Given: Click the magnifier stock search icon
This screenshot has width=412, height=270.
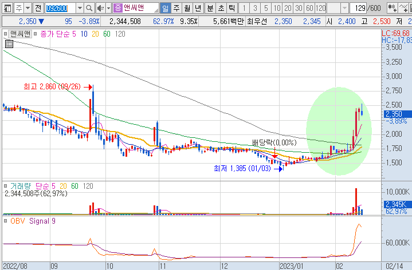Looking at the screenshot, I should [x=89, y=9].
